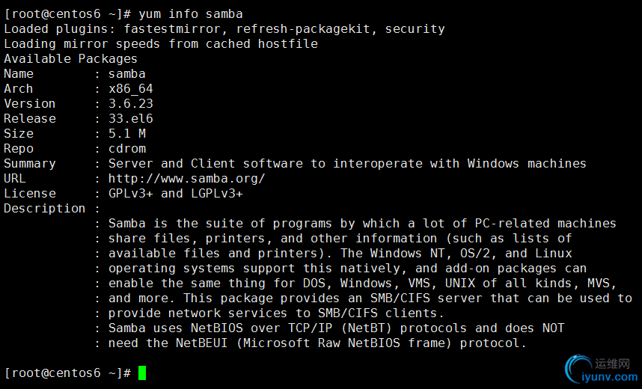The width and height of the screenshot is (642, 389).
Task: Click the top root@centos6 prompt
Action: pyautogui.click(x=67, y=14)
